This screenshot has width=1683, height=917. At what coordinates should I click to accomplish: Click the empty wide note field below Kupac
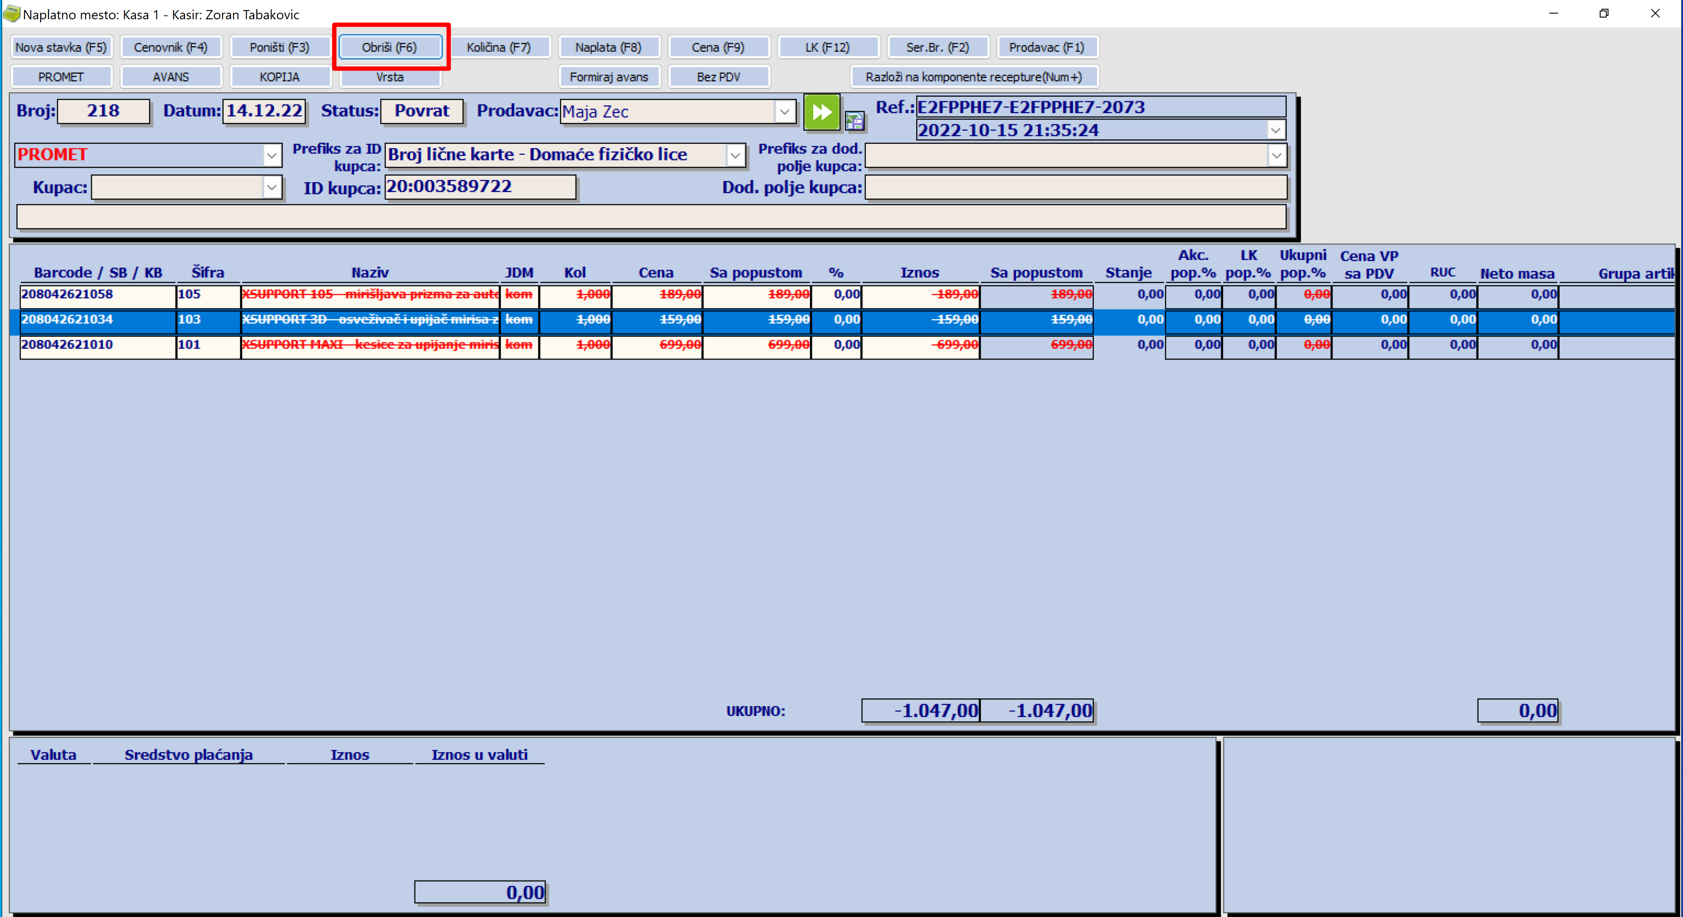(x=651, y=217)
